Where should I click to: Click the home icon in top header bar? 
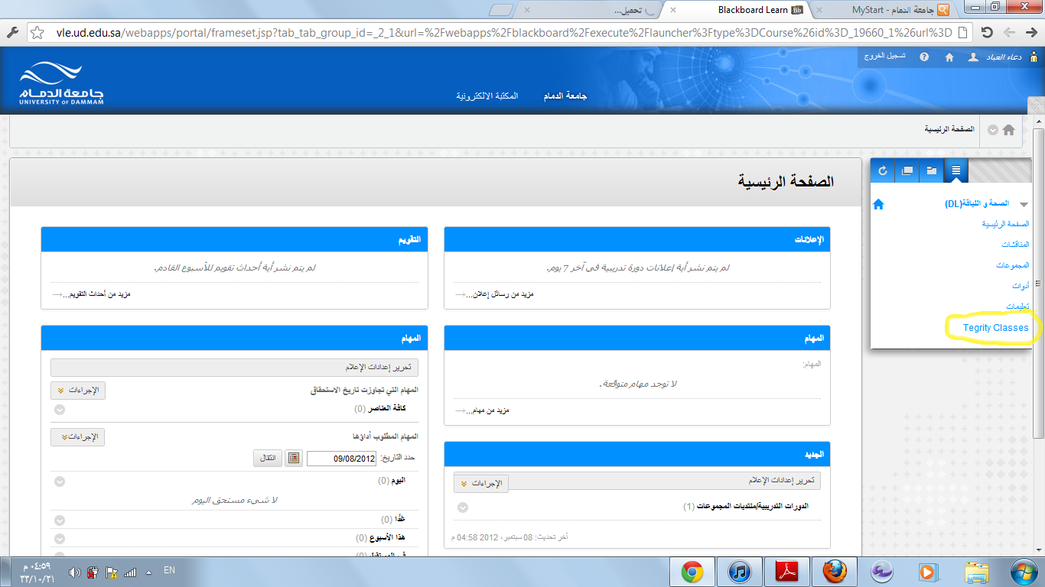tap(949, 57)
